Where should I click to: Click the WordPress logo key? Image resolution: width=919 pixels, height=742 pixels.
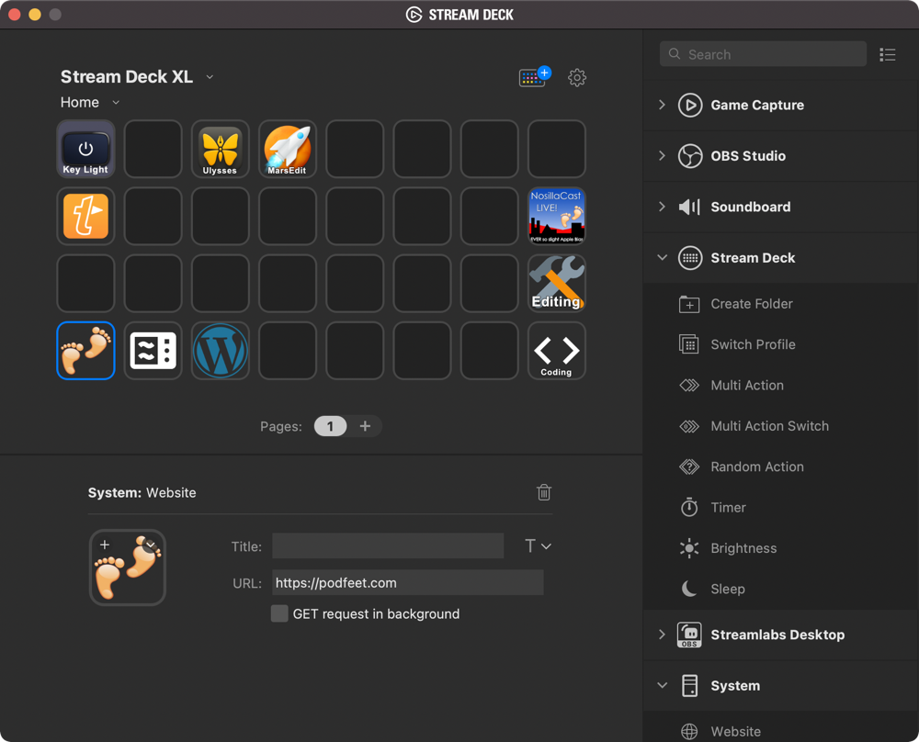(221, 351)
